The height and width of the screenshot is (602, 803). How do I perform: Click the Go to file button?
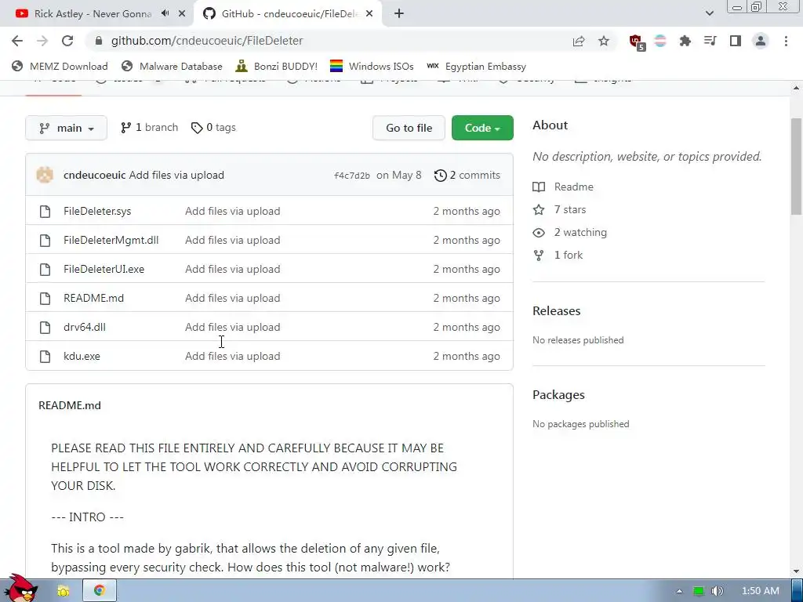coord(409,128)
